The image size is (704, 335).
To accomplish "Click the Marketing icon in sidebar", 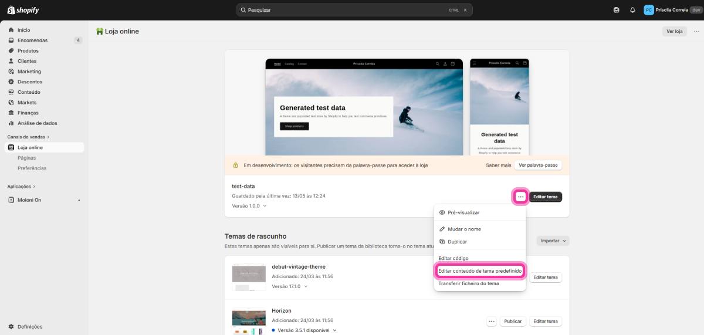I will point(12,72).
